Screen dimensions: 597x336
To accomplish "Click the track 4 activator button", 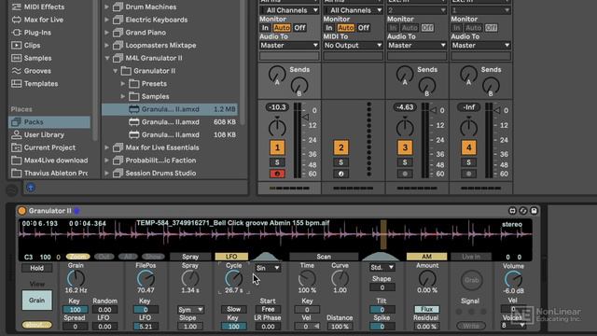I will click(x=468, y=147).
